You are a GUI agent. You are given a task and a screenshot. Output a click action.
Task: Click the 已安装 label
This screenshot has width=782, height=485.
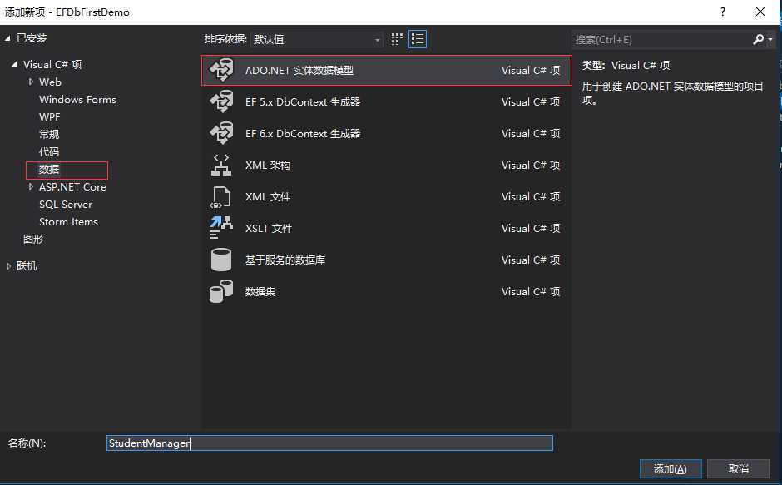(x=32, y=38)
